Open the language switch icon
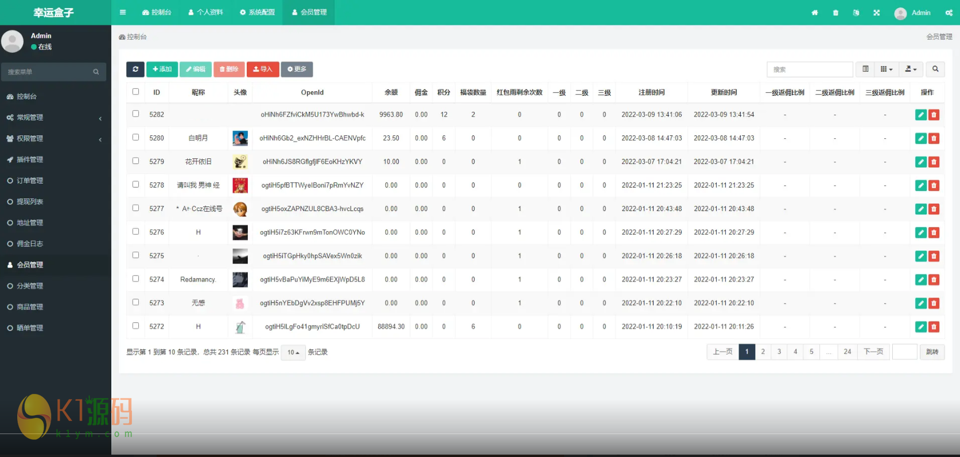Image resolution: width=960 pixels, height=457 pixels. 856,13
